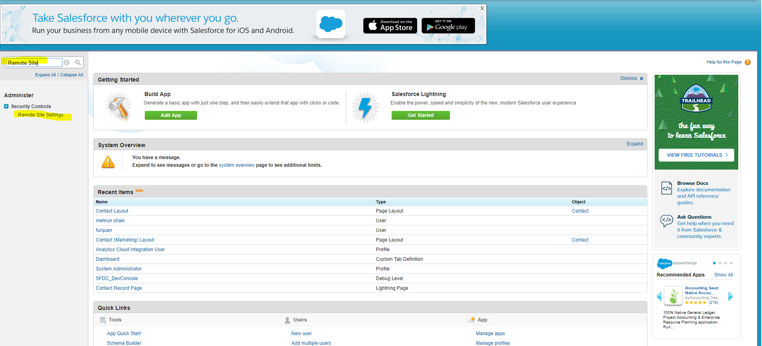Click the Salesforce AppExchange logo
Screen dimensions: 762x346
[x=677, y=264]
